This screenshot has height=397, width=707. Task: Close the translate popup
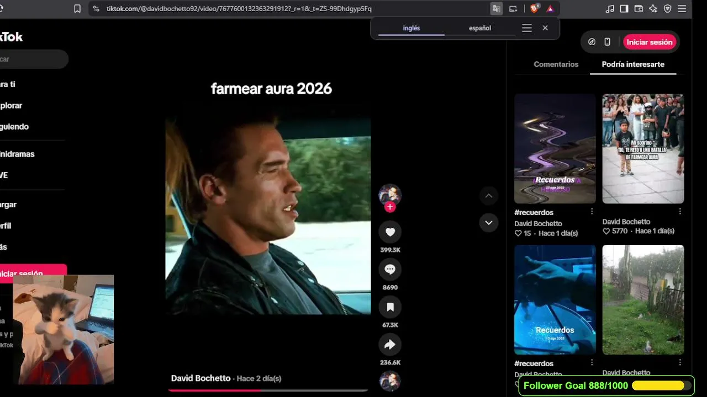click(545, 28)
